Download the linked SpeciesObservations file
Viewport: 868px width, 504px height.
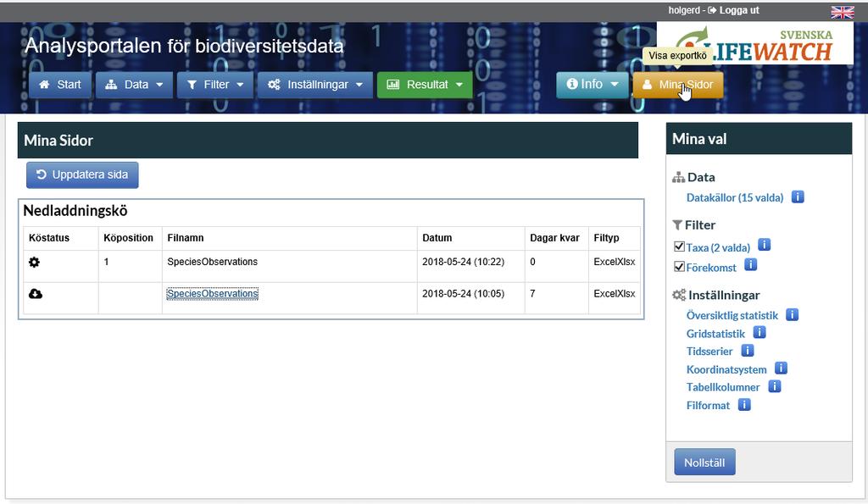(213, 294)
